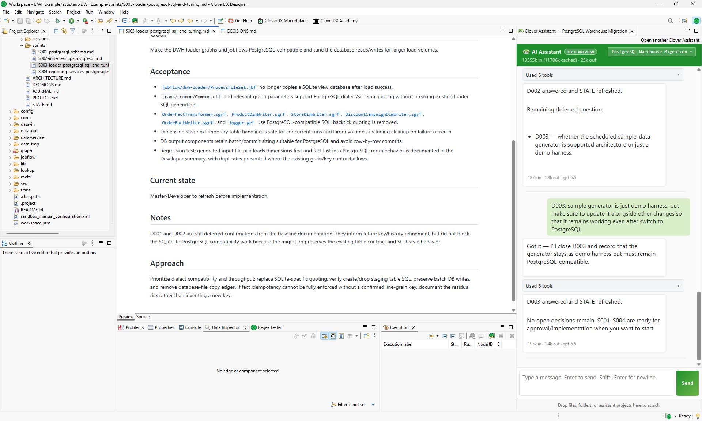702x421 pixels.
Task: Click Open another Clover Assistant
Action: tap(670, 40)
